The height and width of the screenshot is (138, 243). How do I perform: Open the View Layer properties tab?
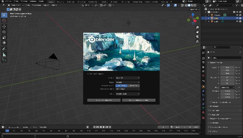tap(203, 67)
